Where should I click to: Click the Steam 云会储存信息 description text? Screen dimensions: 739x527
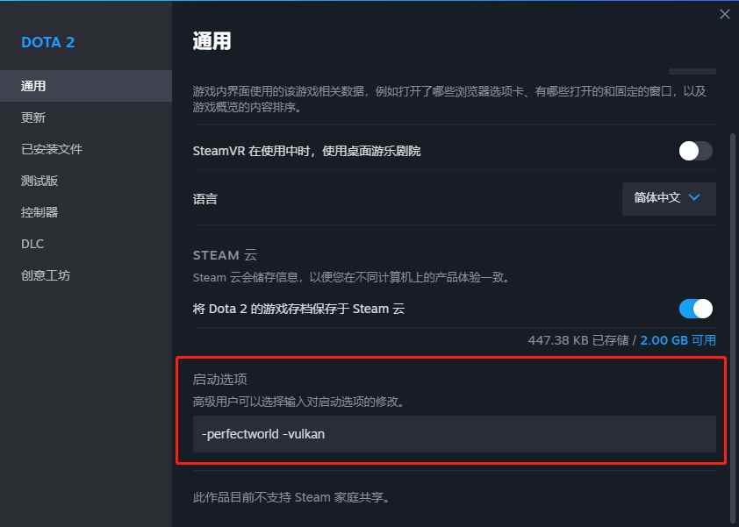coord(352,277)
